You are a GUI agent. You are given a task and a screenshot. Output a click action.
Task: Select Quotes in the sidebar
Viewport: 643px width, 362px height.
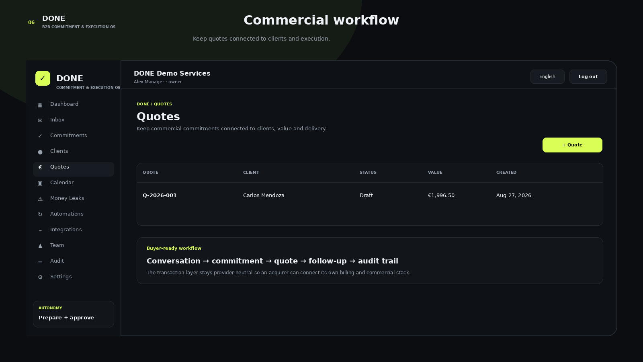point(74,169)
